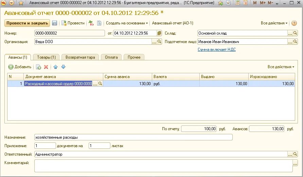Image resolution: width=303 pixels, height=177 pixels.
Task: Click magnifier in Документ аванса cell
Action: [x=100, y=84]
